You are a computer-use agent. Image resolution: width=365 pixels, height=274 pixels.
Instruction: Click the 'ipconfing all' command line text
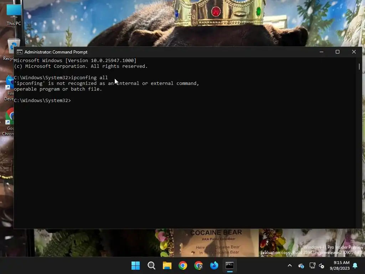tap(89, 77)
